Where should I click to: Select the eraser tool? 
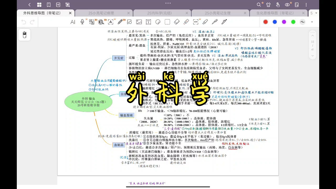tap(177, 22)
